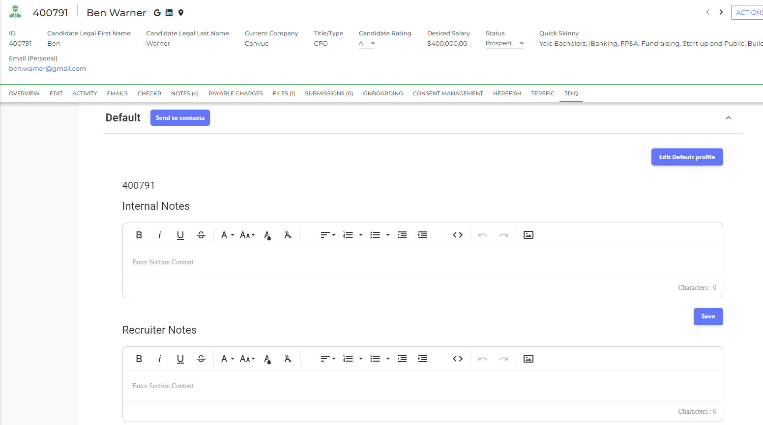Toggle underline in Internal Notes editor
This screenshot has height=425, width=763.
pos(180,235)
